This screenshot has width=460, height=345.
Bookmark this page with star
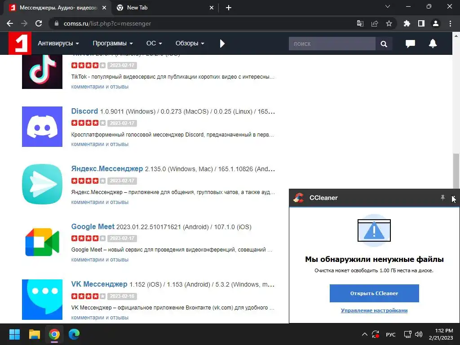(x=389, y=23)
